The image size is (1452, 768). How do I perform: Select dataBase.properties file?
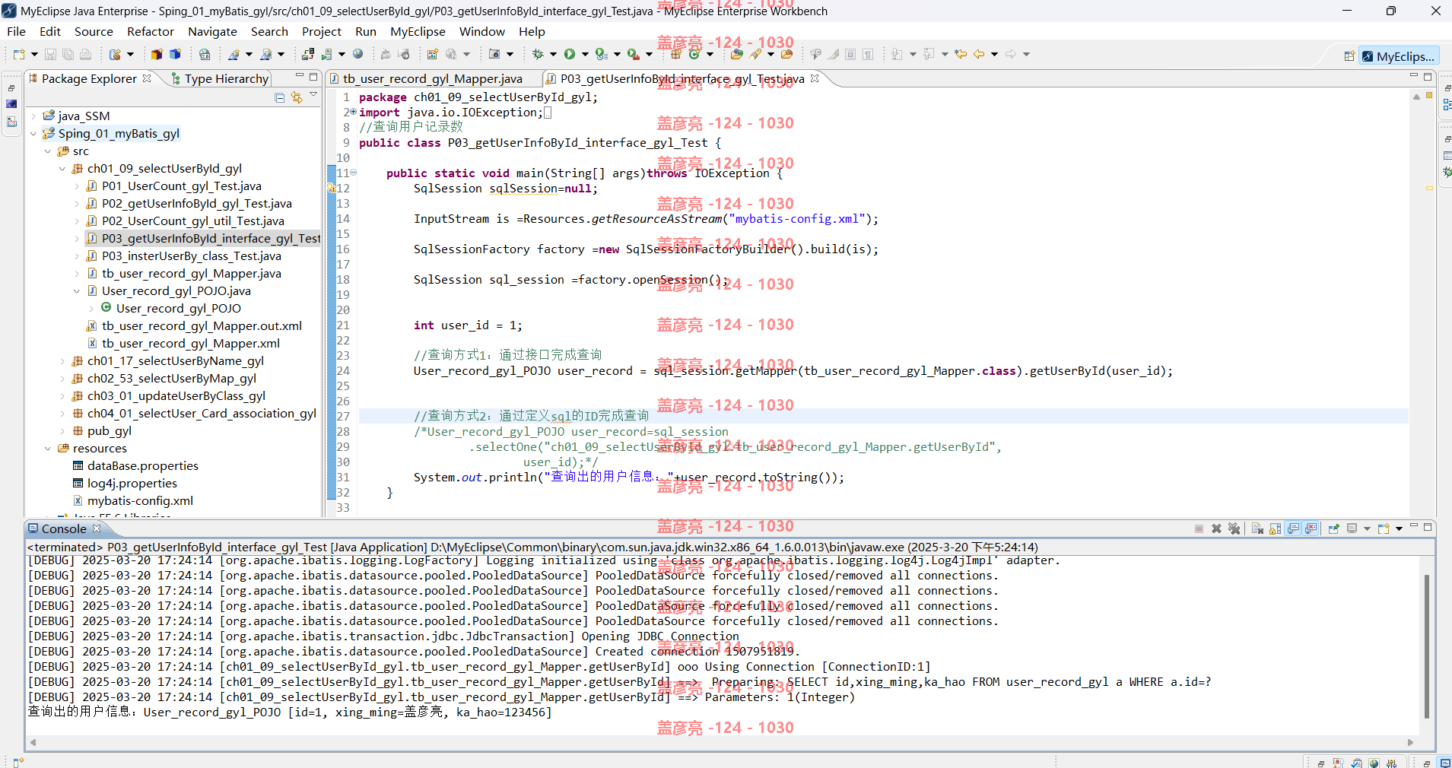point(142,466)
